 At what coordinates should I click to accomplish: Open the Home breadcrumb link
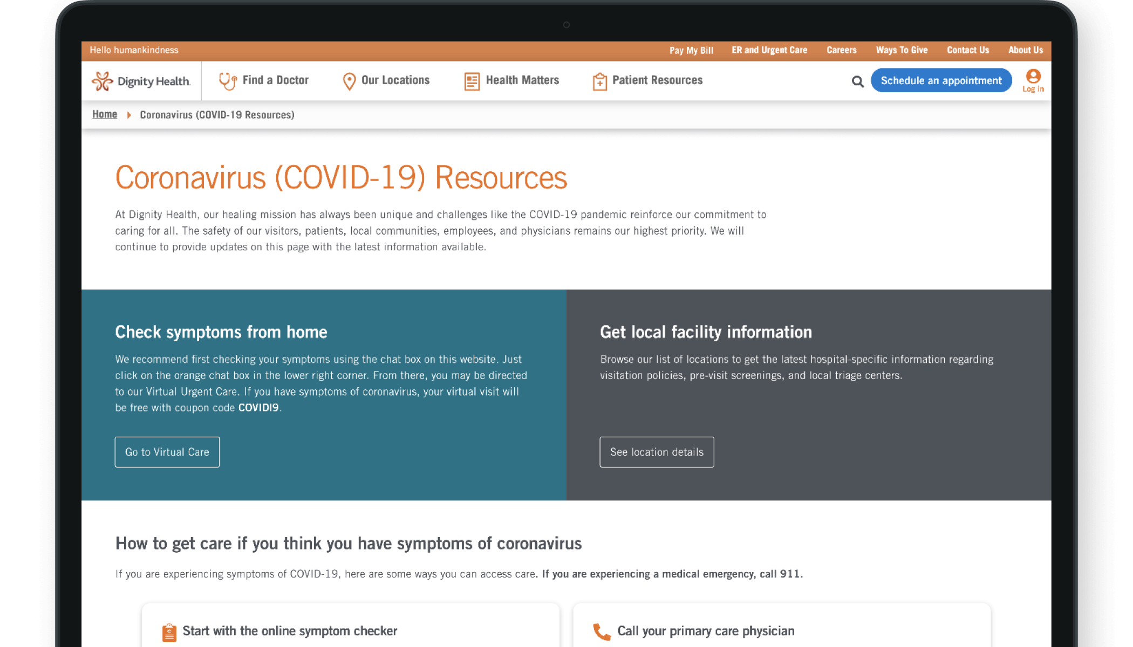click(x=104, y=114)
